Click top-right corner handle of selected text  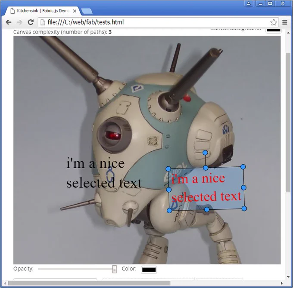point(243,167)
